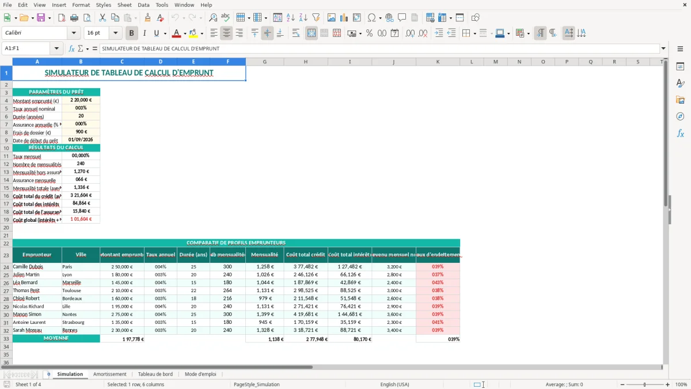Switch to Tableau de bord sheet tab
The width and height of the screenshot is (691, 389).
155,374
